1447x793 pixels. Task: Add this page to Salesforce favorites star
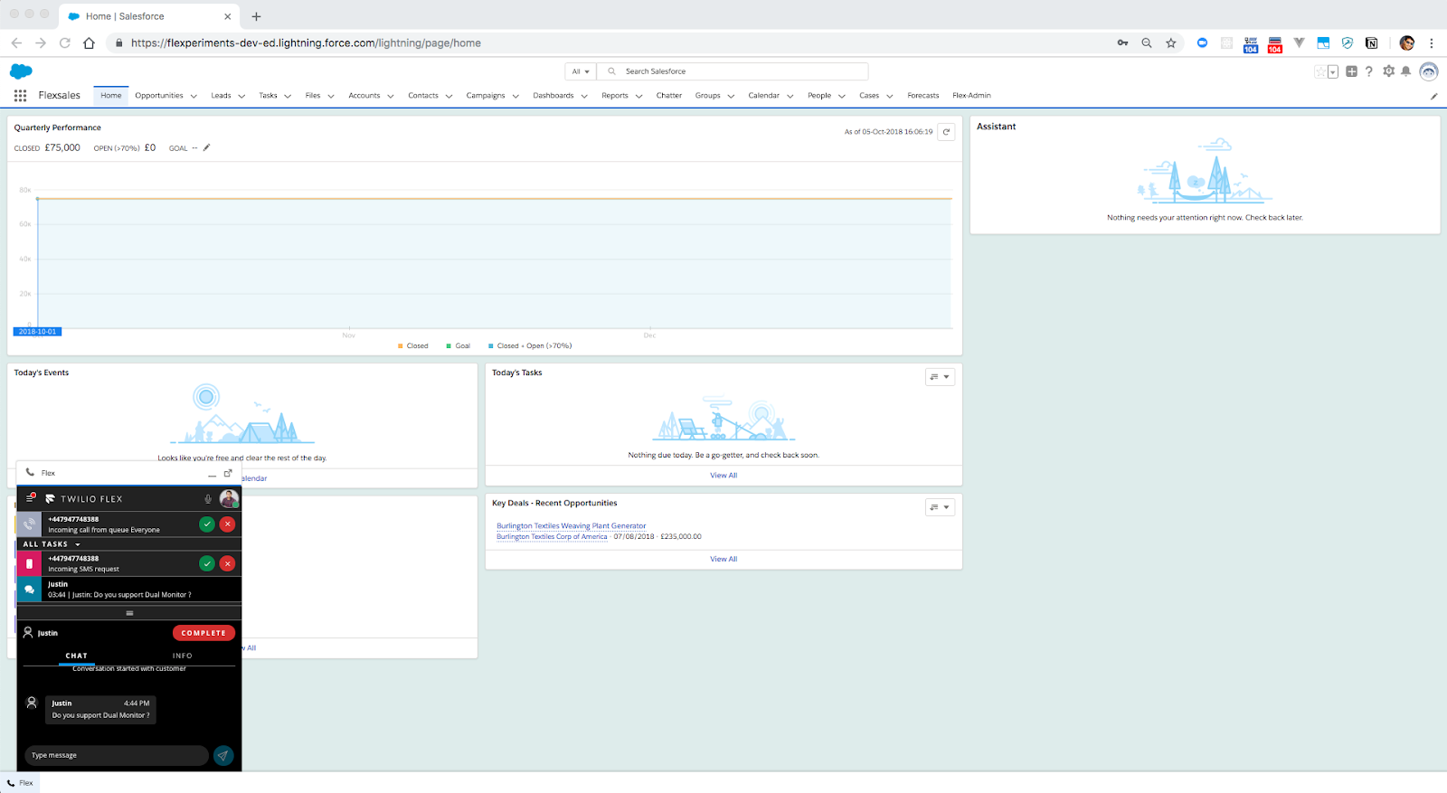point(1320,71)
